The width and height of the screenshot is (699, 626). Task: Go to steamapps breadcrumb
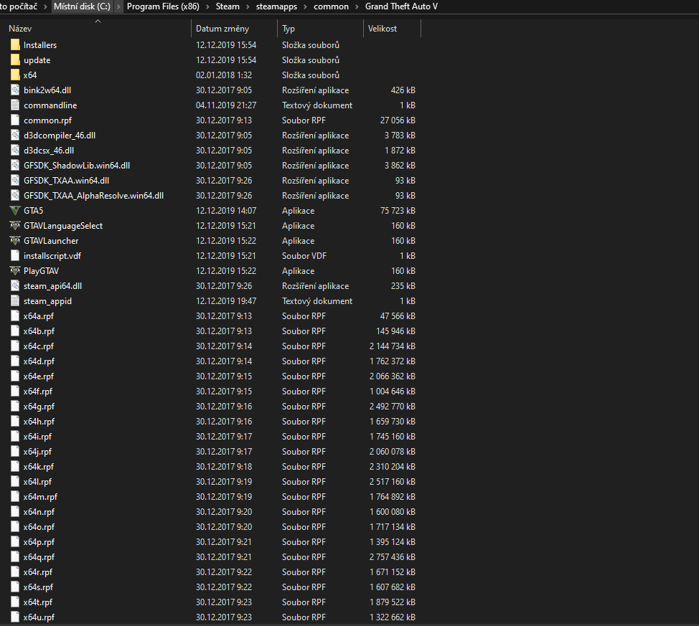(277, 6)
